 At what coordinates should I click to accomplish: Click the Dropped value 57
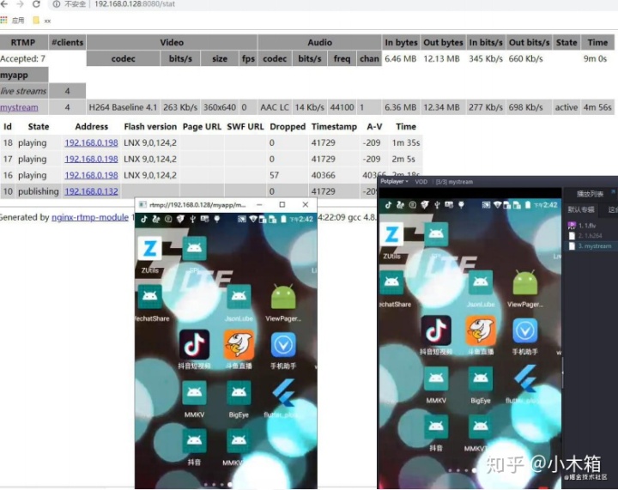click(x=275, y=175)
